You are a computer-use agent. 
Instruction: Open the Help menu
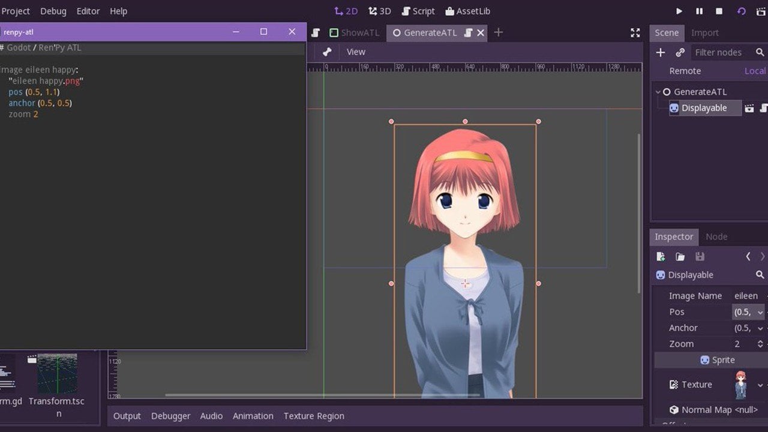(119, 11)
